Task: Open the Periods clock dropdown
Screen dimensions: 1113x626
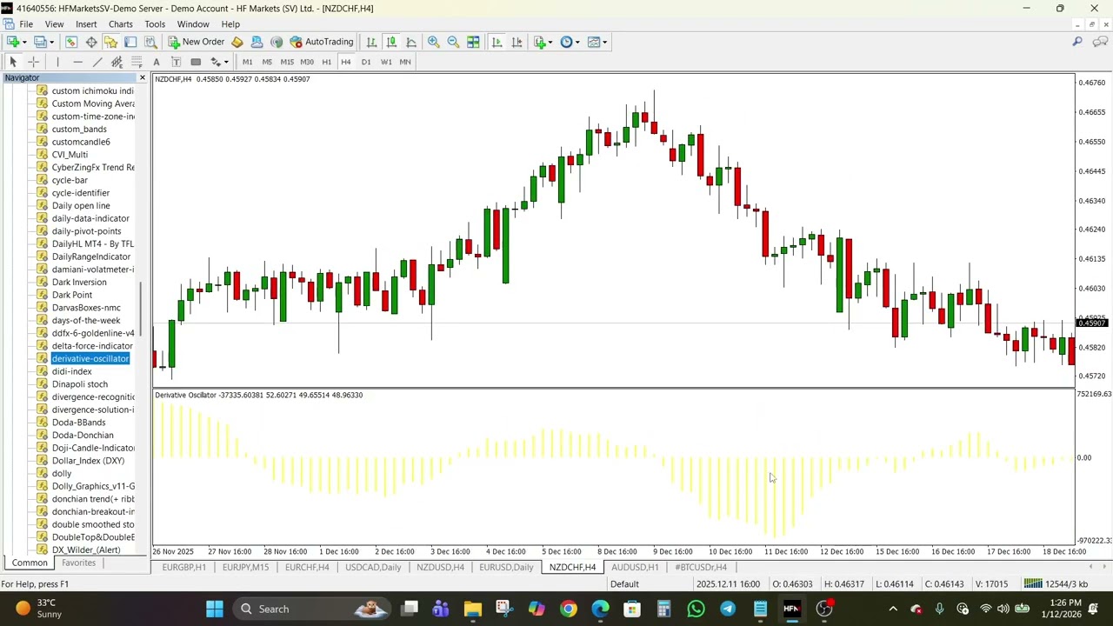Action: (570, 42)
